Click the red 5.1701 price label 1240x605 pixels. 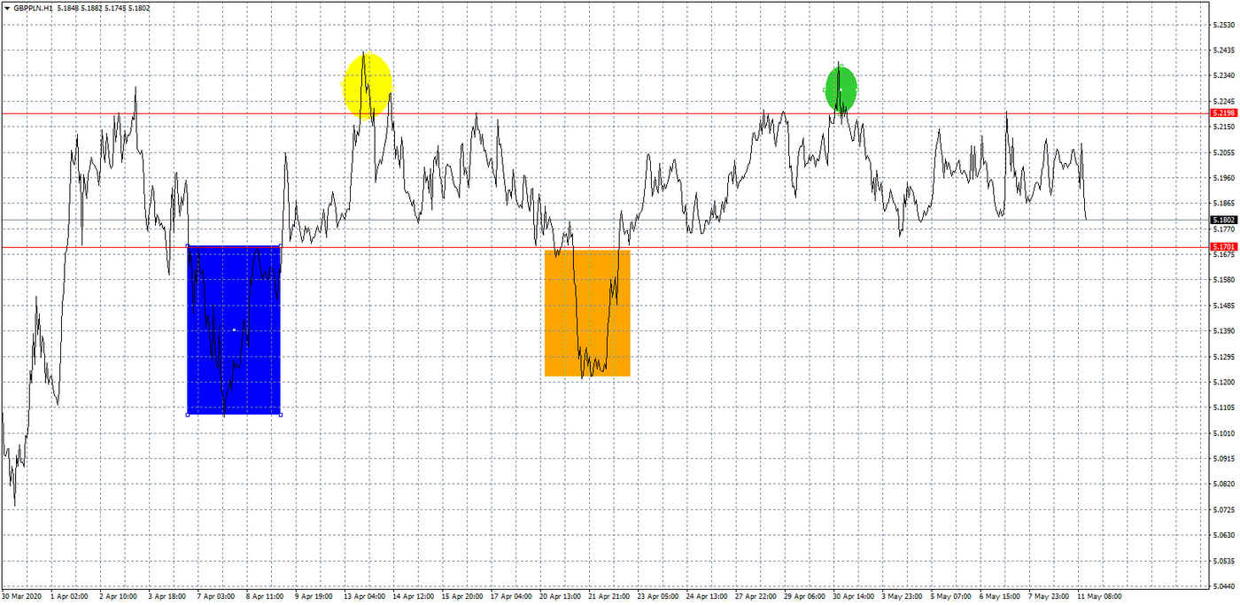(x=1223, y=247)
